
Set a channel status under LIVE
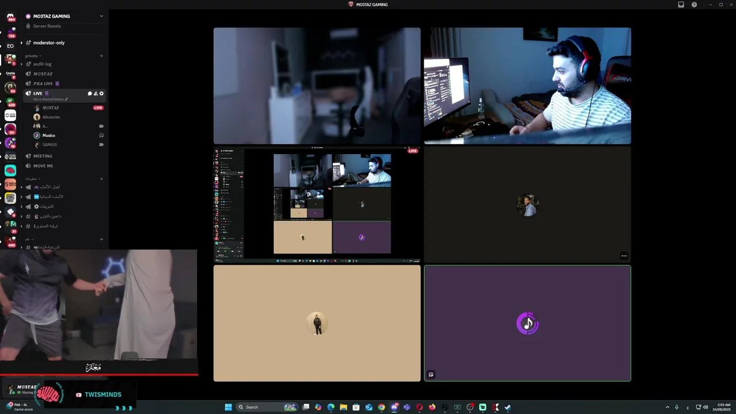pos(50,99)
